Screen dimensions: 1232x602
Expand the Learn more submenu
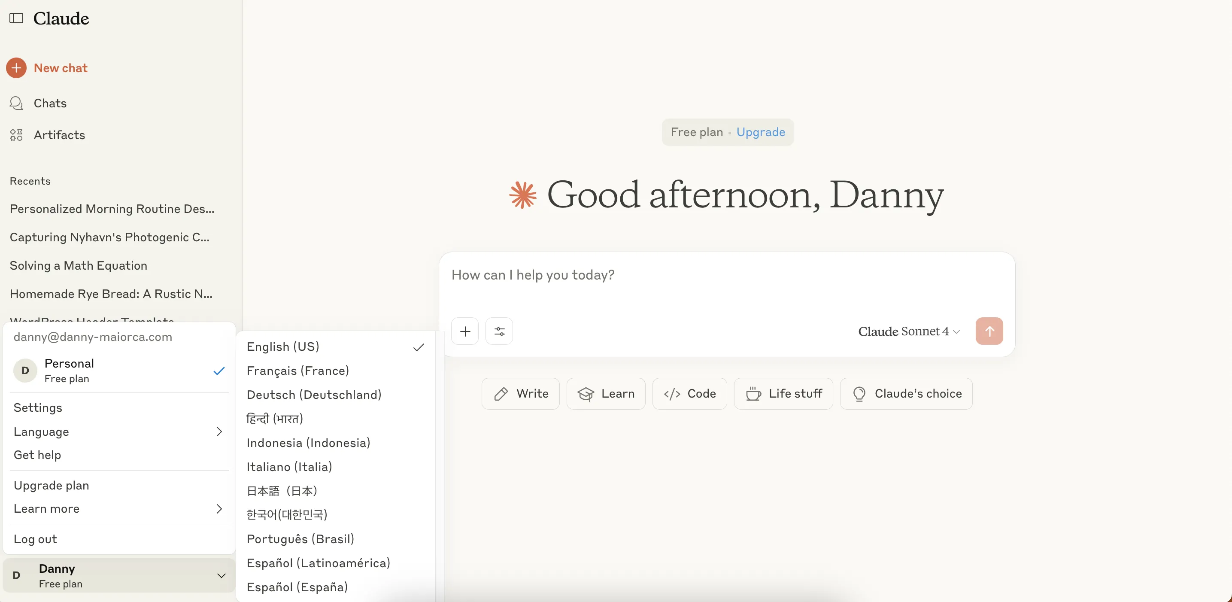pos(119,509)
